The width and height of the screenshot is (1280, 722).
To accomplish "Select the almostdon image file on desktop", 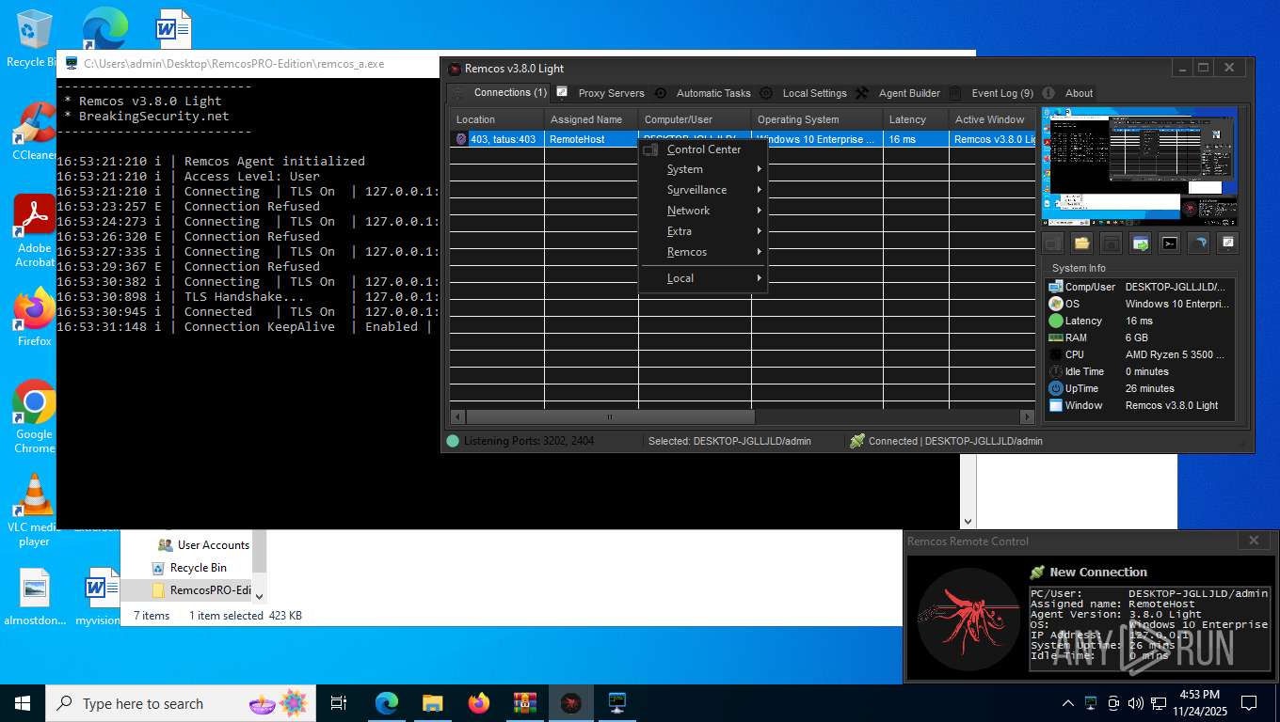I will [x=34, y=597].
